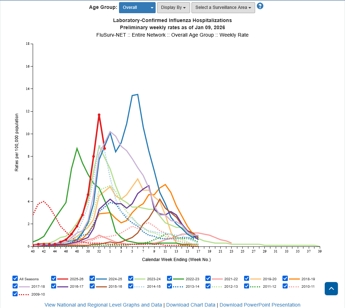Screen dimensions: 345x308
Task: Click the 2025-26 peak data point
Action: [99, 115]
